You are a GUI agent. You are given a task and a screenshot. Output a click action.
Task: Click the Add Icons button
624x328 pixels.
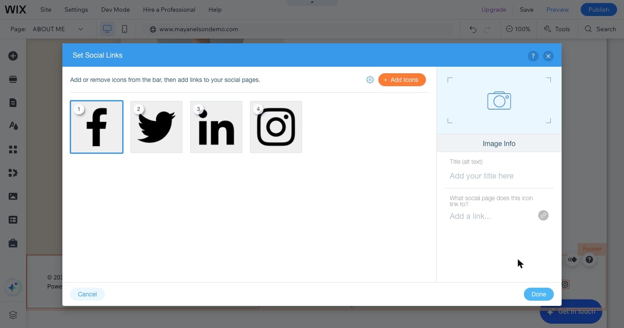point(402,80)
